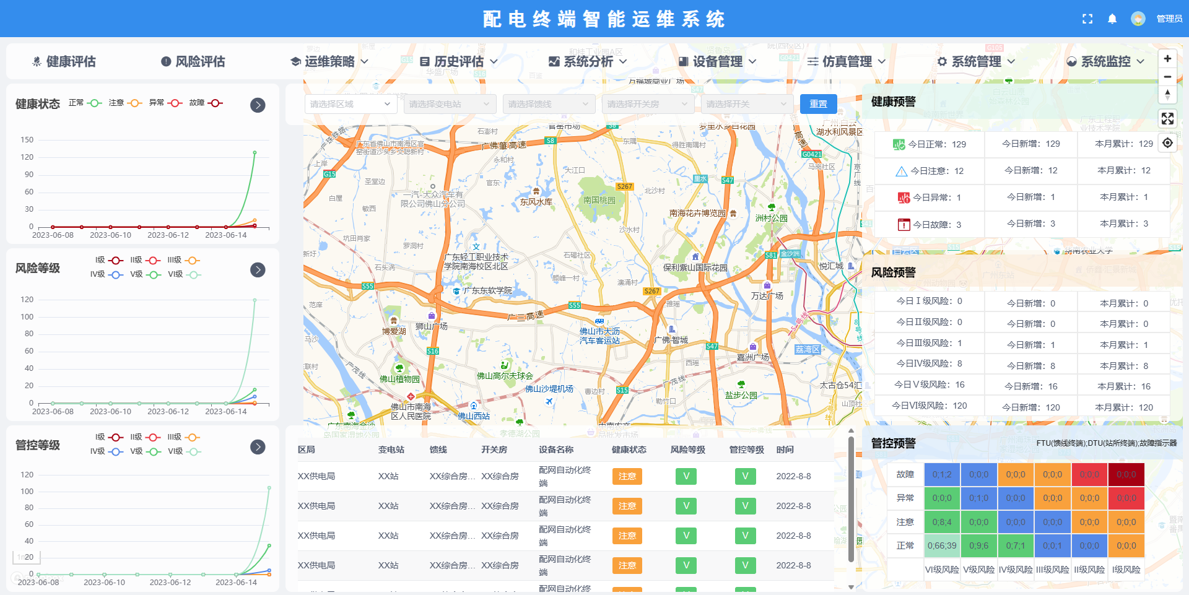Click the 今日正常 status icon
Viewport: 1189px width, 595px height.
pyautogui.click(x=899, y=144)
